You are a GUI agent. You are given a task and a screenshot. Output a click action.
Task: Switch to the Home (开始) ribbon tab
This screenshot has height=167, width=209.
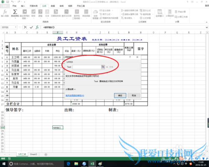[x=14, y=6]
